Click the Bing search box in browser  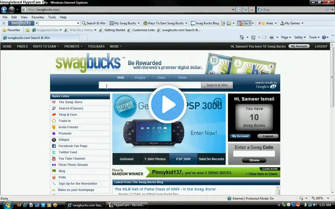tap(291, 10)
